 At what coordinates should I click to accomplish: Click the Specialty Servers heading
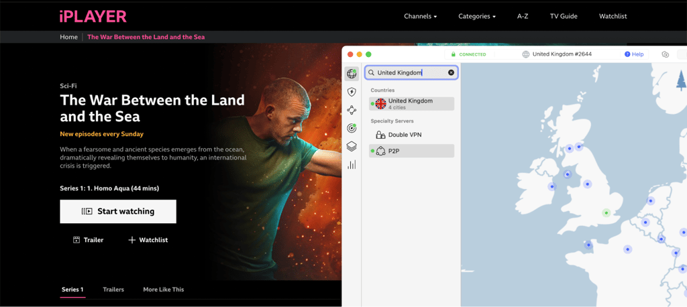[392, 121]
